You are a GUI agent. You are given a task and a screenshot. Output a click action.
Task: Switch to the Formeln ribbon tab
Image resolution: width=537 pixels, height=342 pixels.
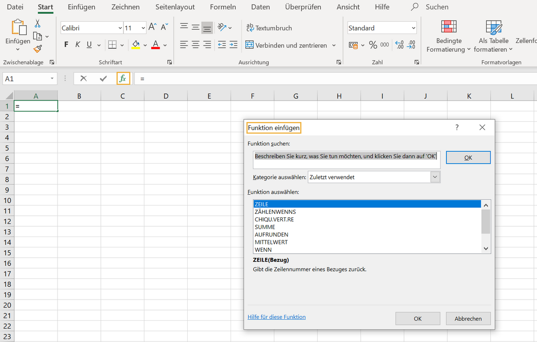point(223,7)
